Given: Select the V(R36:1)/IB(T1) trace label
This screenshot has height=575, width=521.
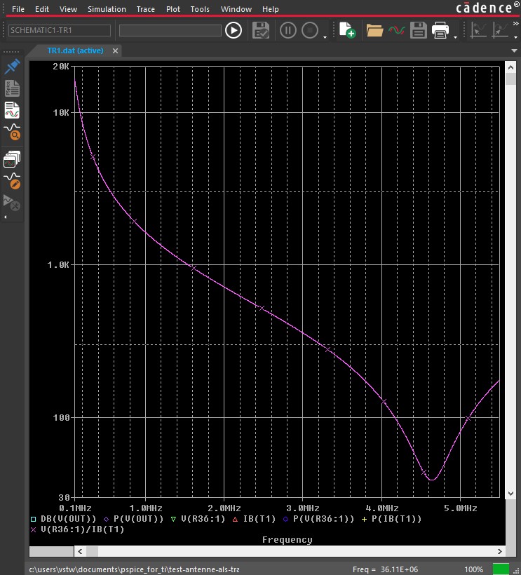Looking at the screenshot, I should point(83,529).
